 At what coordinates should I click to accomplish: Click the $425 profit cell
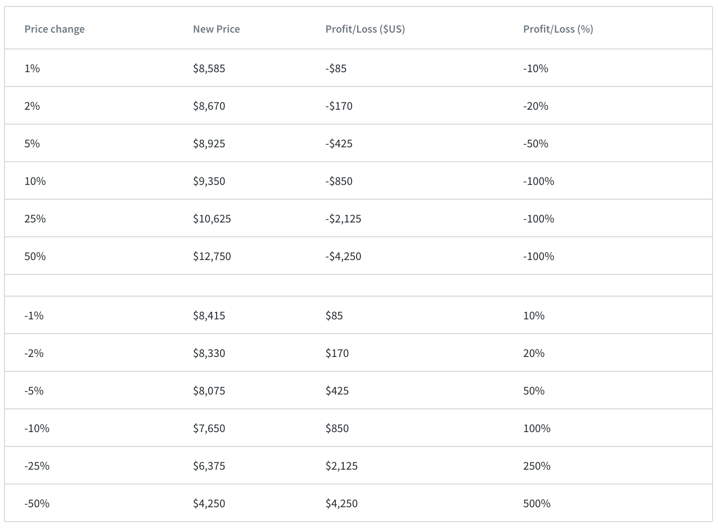337,391
